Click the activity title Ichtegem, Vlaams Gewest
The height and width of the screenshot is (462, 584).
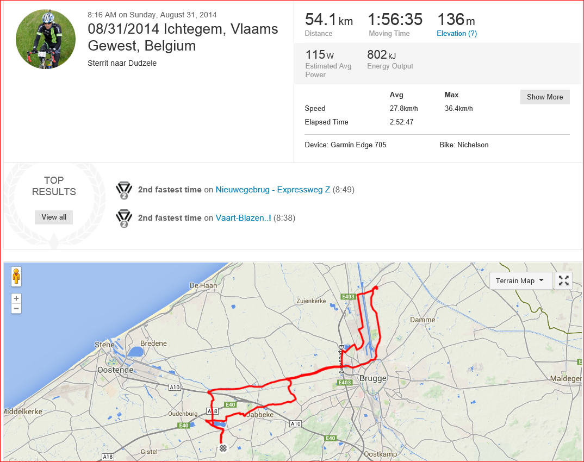tap(183, 37)
